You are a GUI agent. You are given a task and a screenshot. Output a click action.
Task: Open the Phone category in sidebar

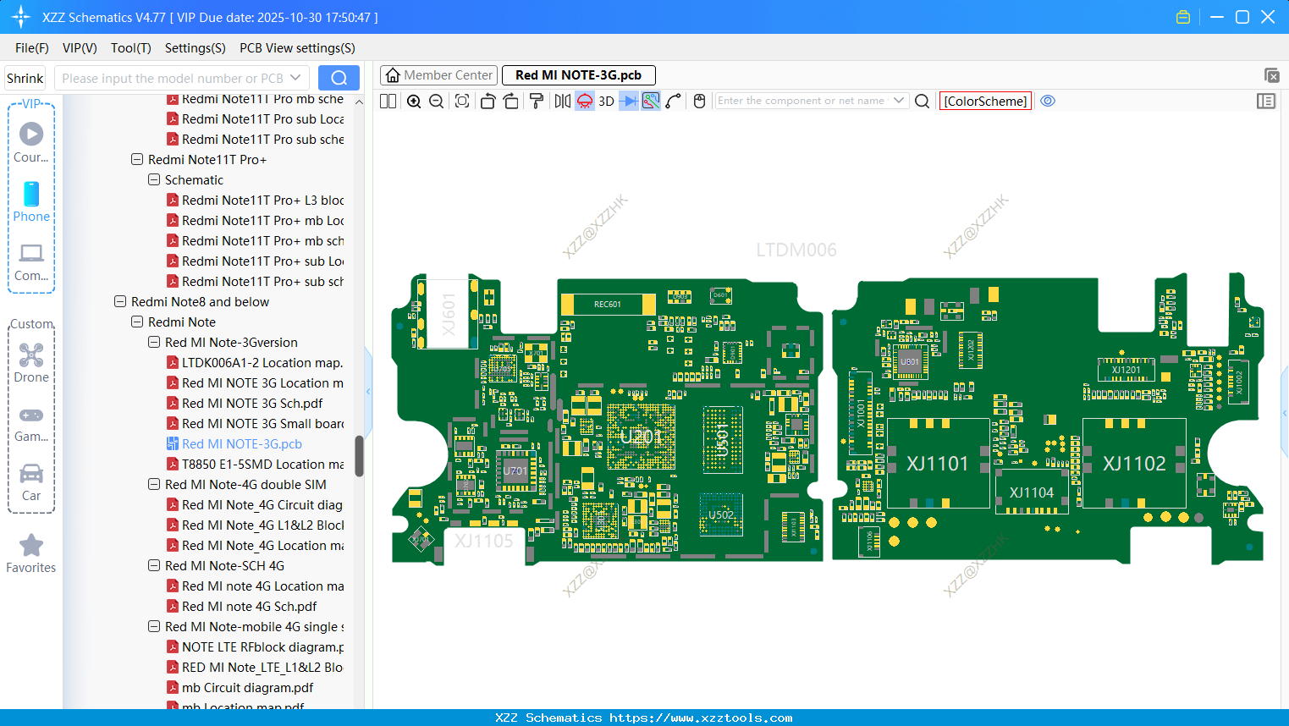31,202
